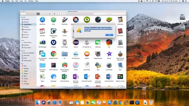Select the Intel Power Gadget folder
This screenshot has width=189, height=106.
tap(42, 65)
